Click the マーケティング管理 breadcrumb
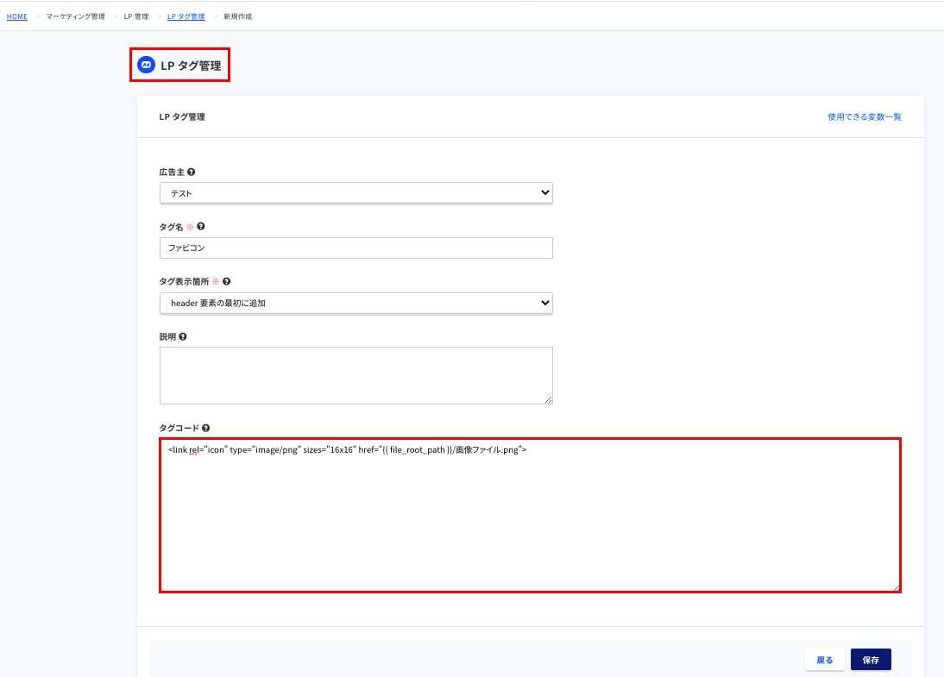Image resolution: width=944 pixels, height=677 pixels. [x=75, y=17]
